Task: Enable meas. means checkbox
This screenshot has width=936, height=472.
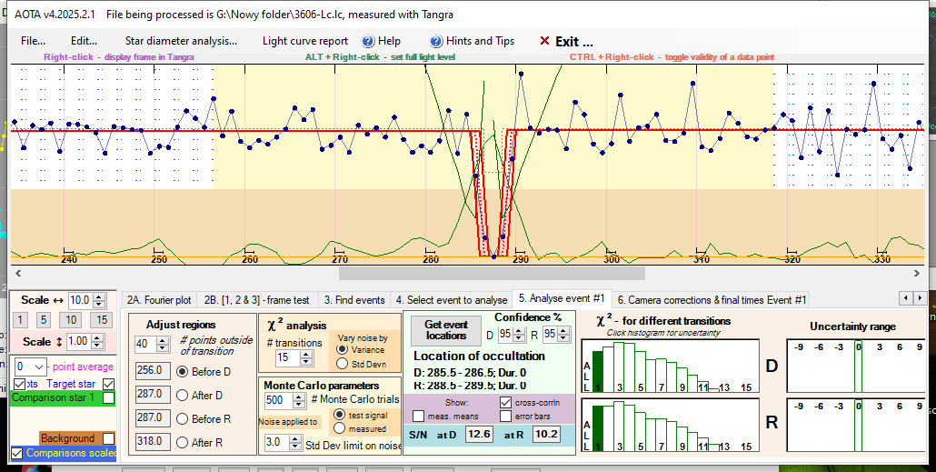Action: 418,416
